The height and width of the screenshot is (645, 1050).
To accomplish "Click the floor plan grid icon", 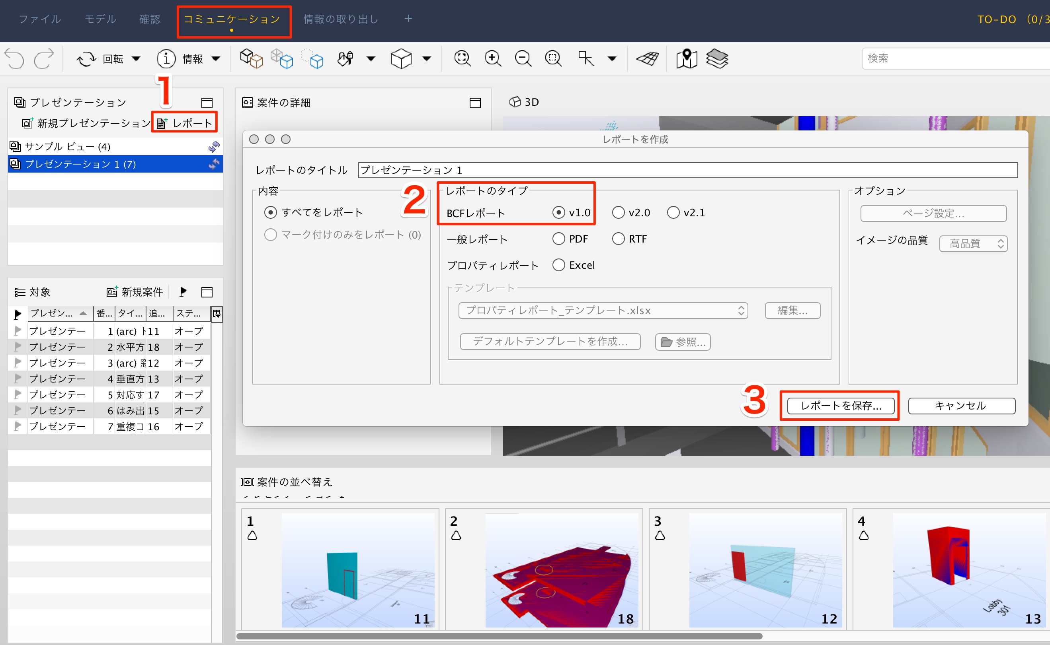I will [647, 58].
